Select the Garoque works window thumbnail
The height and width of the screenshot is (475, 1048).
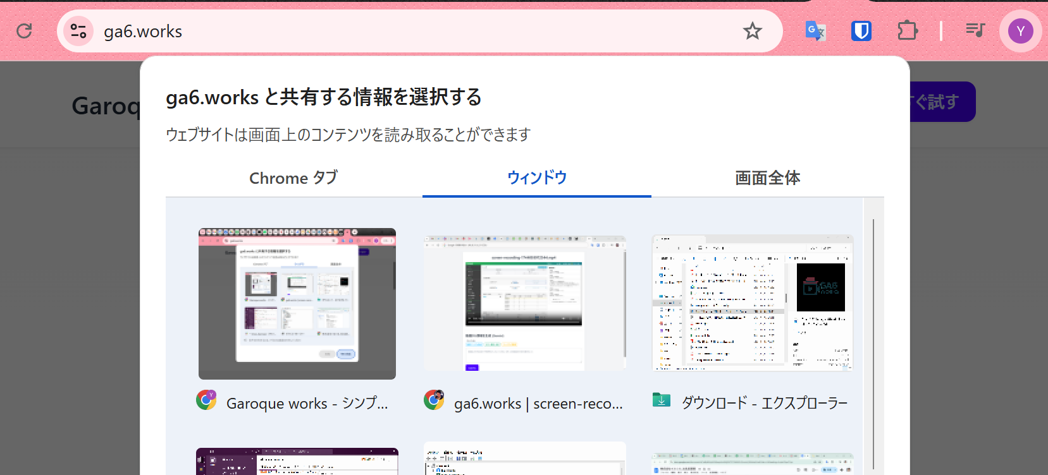point(297,304)
